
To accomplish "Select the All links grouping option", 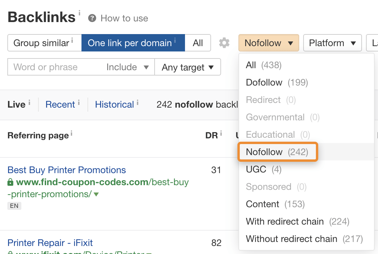I will point(198,43).
